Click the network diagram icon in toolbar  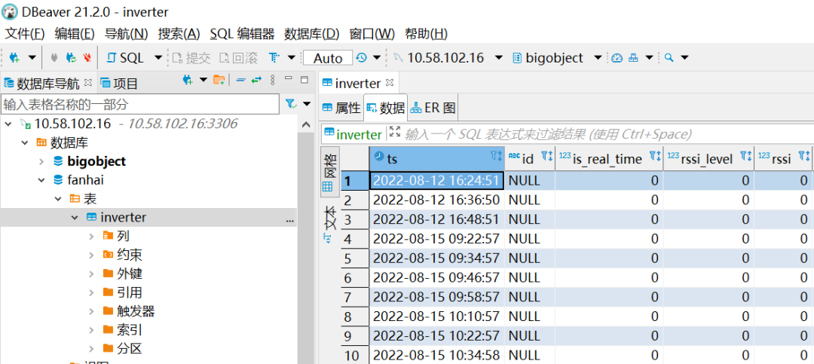click(633, 57)
